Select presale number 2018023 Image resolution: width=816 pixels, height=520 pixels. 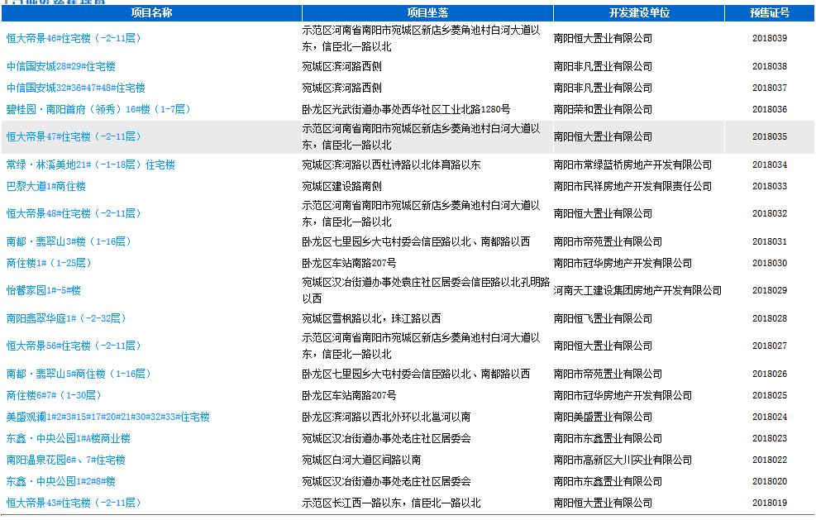click(x=770, y=438)
